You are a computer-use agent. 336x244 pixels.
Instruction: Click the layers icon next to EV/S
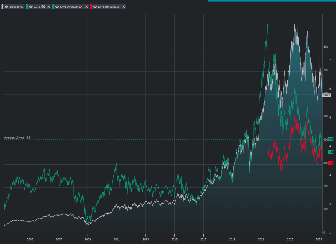tap(43, 7)
